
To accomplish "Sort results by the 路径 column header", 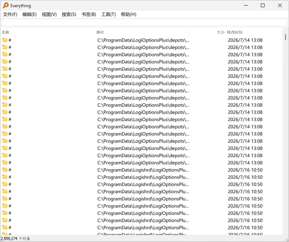I will click(143, 32).
